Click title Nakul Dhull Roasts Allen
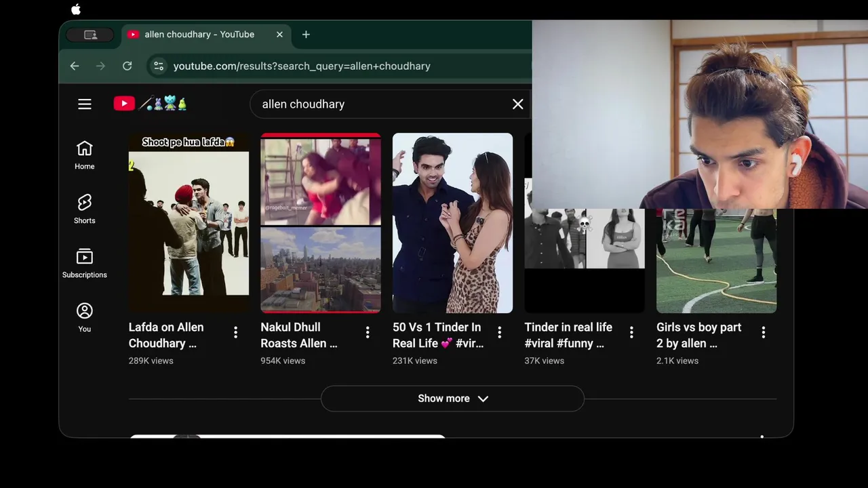Viewport: 868px width, 488px height. 299,335
